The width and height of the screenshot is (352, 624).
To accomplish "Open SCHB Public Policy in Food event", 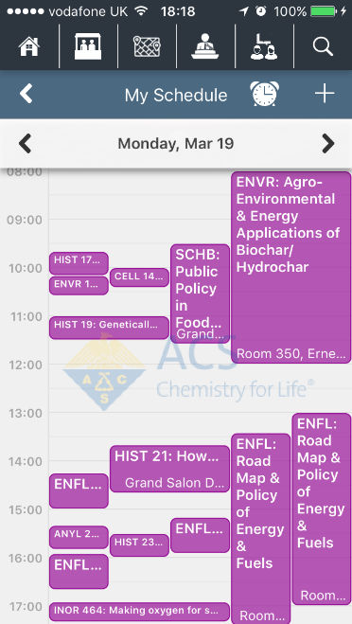I will (200, 294).
